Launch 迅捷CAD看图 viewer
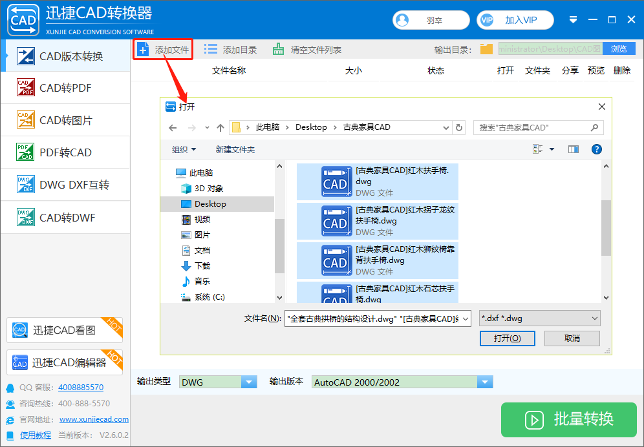 65,330
